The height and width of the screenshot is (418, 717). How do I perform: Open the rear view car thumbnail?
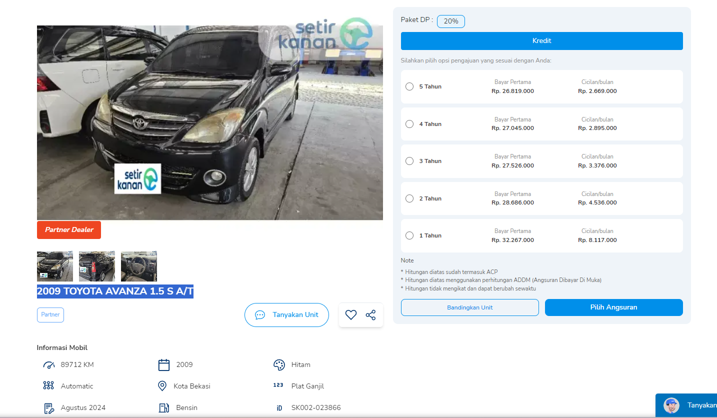tap(97, 266)
